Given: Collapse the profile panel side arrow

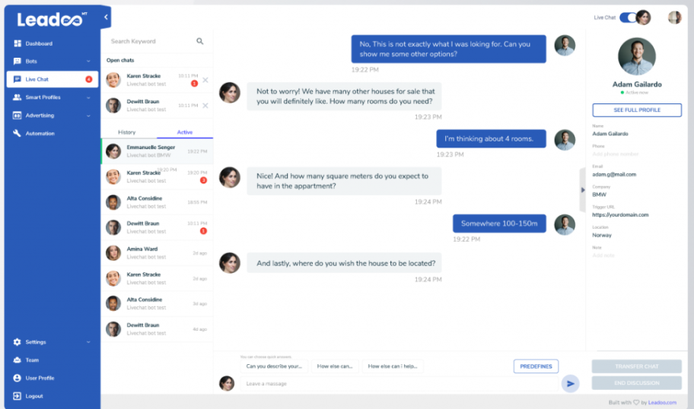Looking at the screenshot, I should pos(583,190).
